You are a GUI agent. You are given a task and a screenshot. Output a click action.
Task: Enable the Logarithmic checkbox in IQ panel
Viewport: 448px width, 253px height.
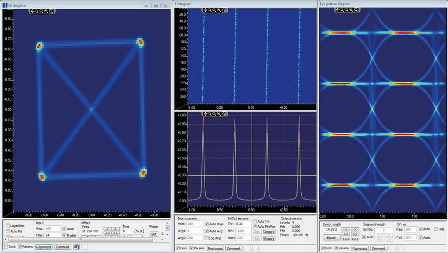click(x=8, y=225)
